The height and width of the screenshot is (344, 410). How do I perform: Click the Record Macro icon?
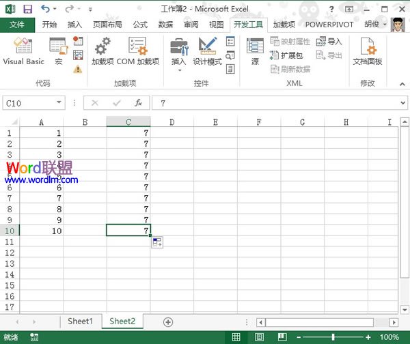click(x=78, y=41)
